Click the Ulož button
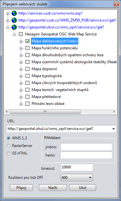Image resolution: width=121 pixels, height=201 pixels. 83,188
